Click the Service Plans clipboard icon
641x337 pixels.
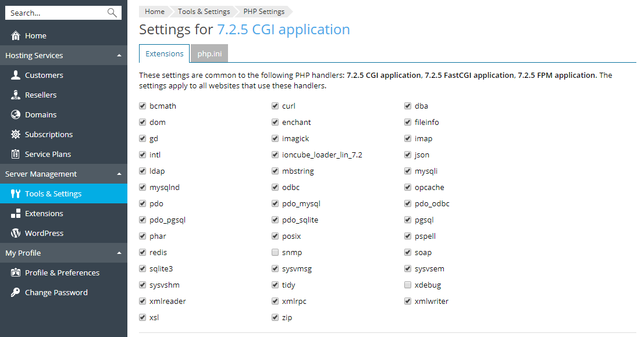click(x=16, y=155)
